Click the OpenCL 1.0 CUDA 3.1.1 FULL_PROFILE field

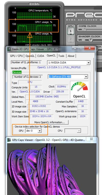click(59, 68)
